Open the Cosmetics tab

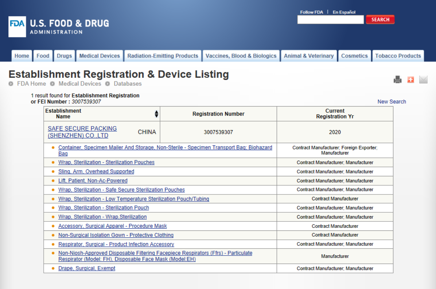pyautogui.click(x=355, y=56)
